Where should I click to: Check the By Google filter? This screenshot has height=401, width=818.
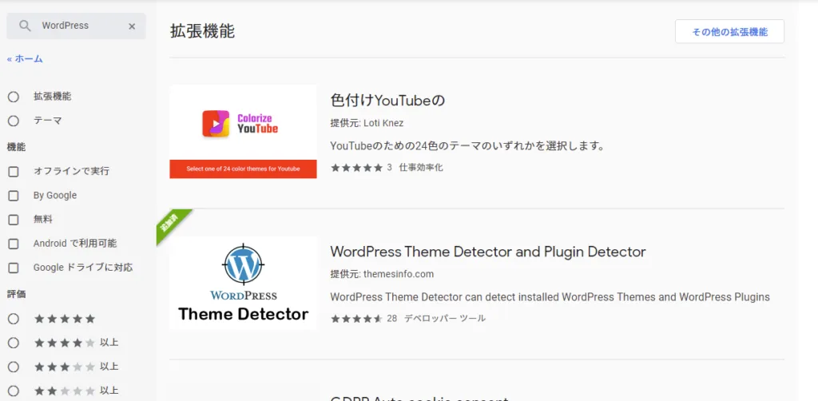14,196
